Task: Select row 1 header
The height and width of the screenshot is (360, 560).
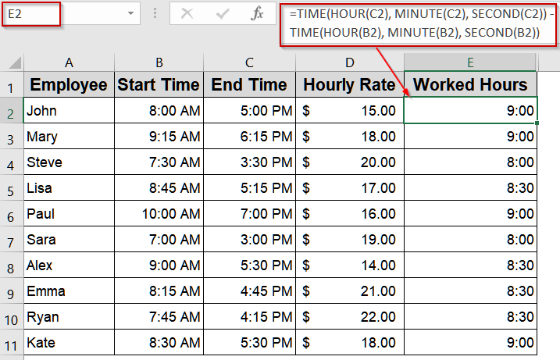Action: point(12,84)
